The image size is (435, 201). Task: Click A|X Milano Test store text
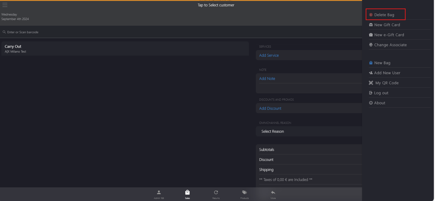(x=16, y=52)
